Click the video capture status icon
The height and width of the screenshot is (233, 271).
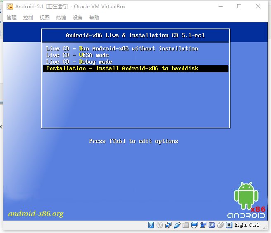(x=203, y=225)
